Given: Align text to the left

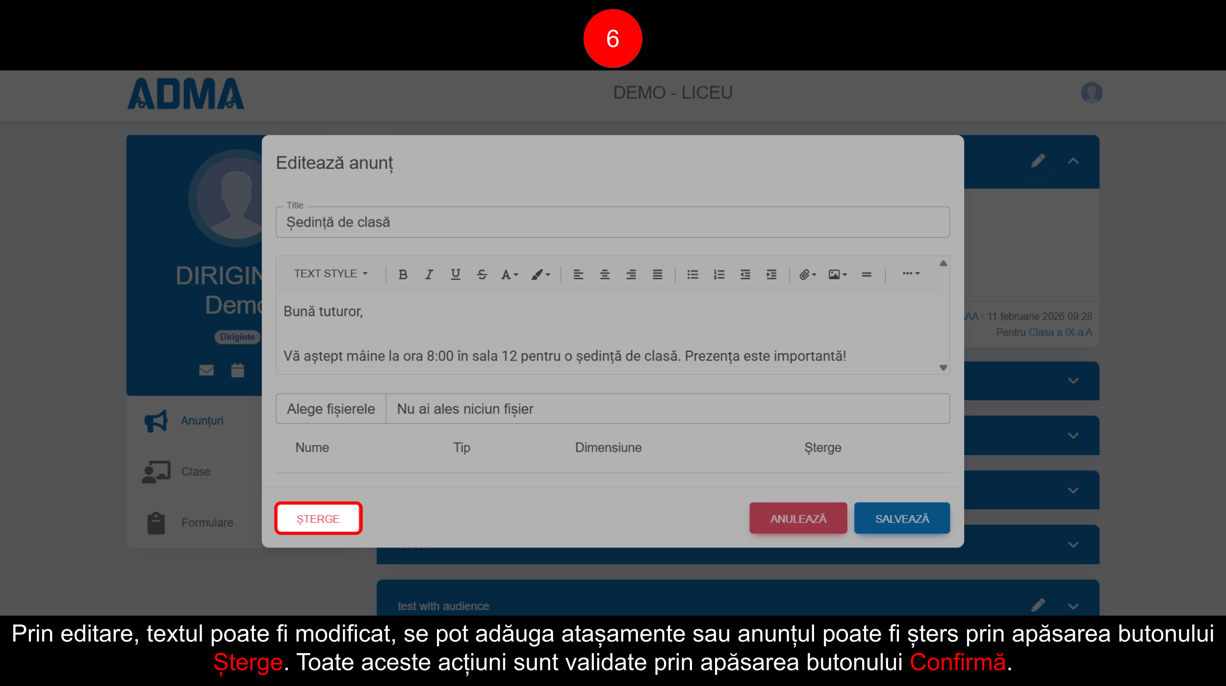Looking at the screenshot, I should pos(578,274).
